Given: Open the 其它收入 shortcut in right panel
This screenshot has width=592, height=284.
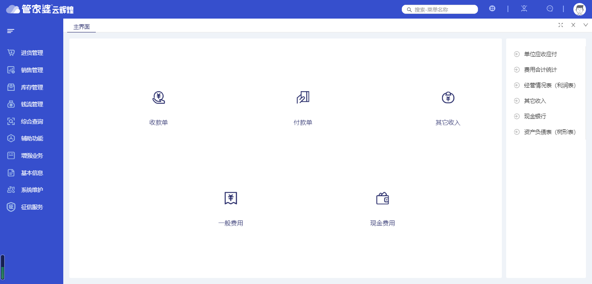Looking at the screenshot, I should pos(535,101).
